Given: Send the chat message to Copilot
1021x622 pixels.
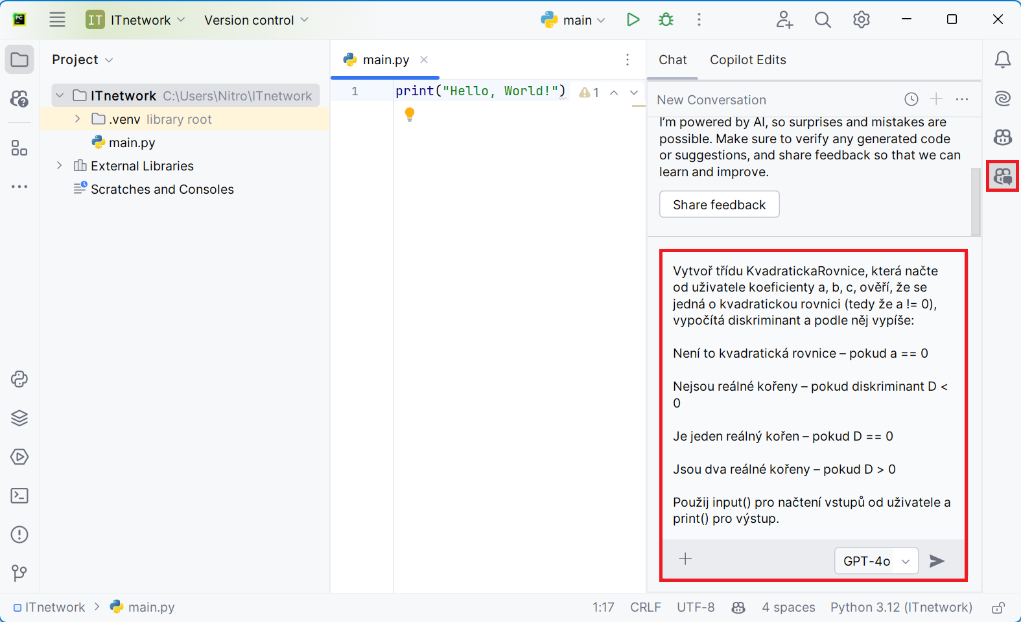Looking at the screenshot, I should pos(937,560).
